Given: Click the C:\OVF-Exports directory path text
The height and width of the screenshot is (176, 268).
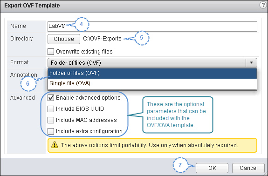Looking at the screenshot, I should 102,39.
